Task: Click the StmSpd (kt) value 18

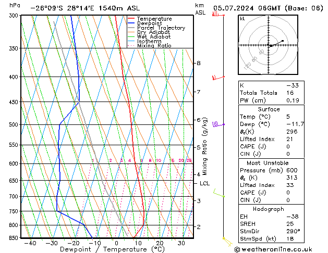Action: 290,238
